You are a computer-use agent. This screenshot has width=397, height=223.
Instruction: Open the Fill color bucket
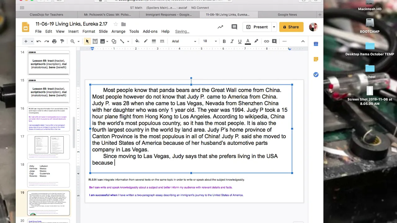pos(137,41)
